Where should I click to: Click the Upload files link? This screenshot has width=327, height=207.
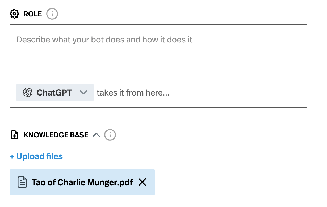[40, 157]
